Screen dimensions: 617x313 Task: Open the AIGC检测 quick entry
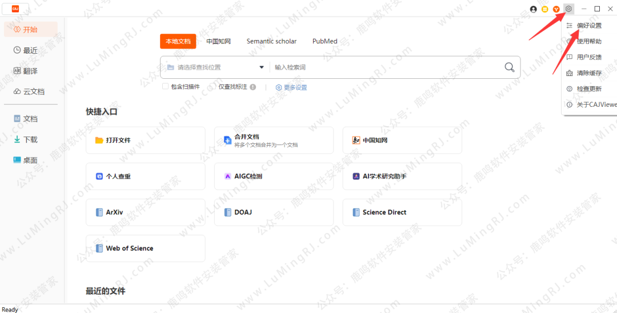[x=274, y=176]
